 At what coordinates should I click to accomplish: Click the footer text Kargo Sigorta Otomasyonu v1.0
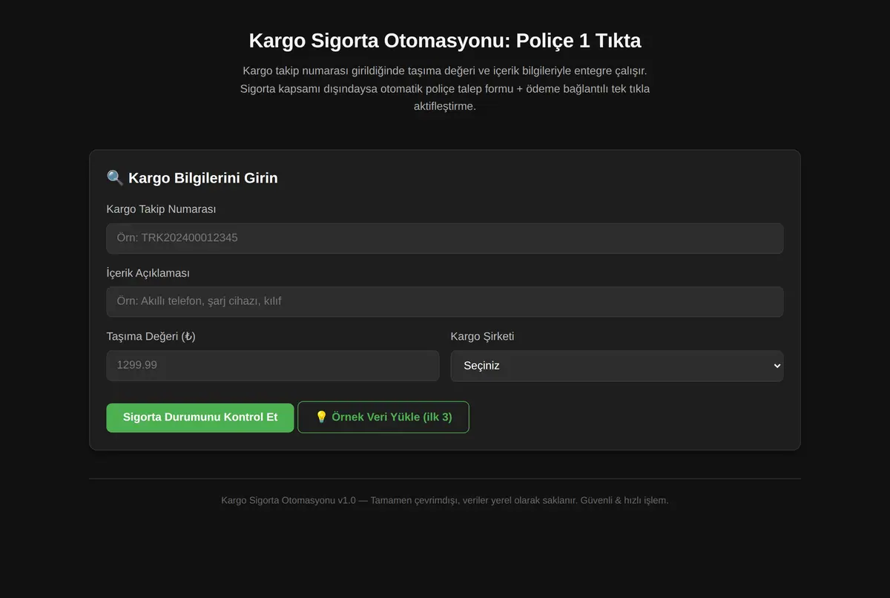(289, 501)
